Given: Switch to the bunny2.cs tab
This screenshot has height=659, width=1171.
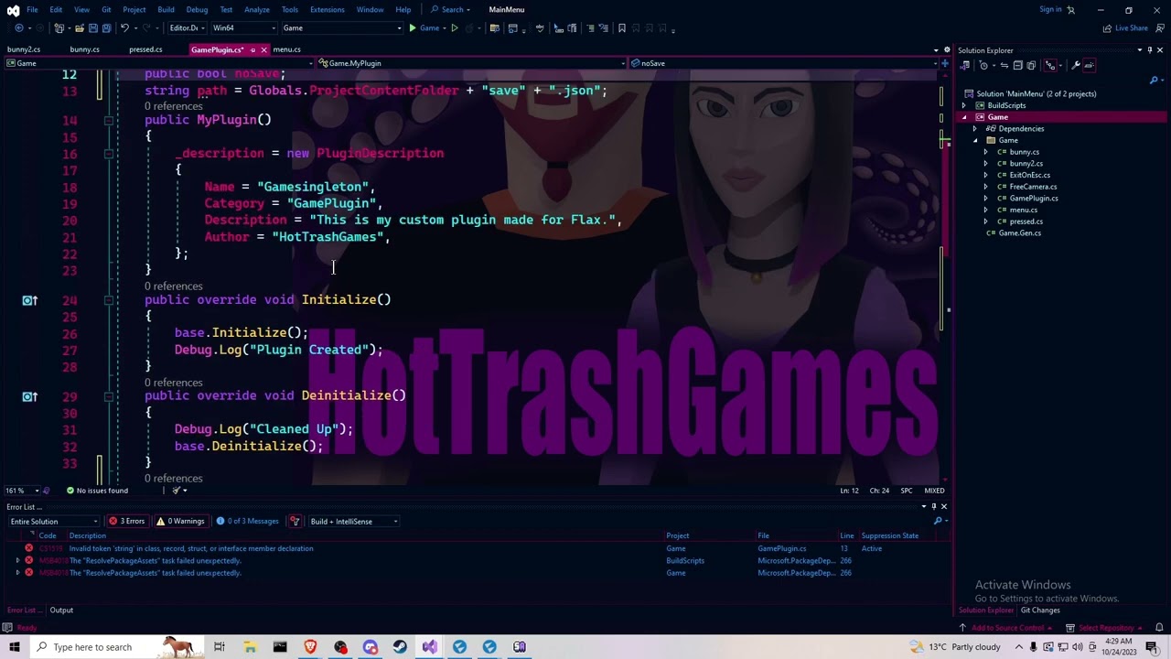Looking at the screenshot, I should (x=24, y=49).
